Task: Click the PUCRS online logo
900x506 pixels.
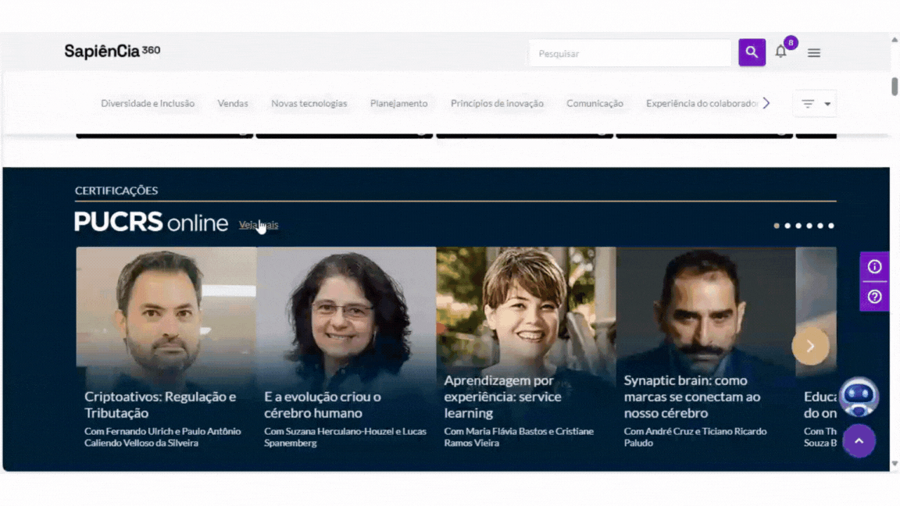Action: click(x=151, y=222)
